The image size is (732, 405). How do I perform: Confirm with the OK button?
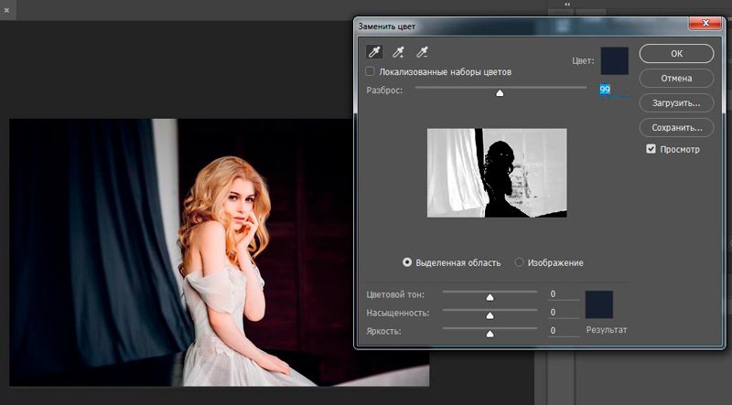click(676, 54)
